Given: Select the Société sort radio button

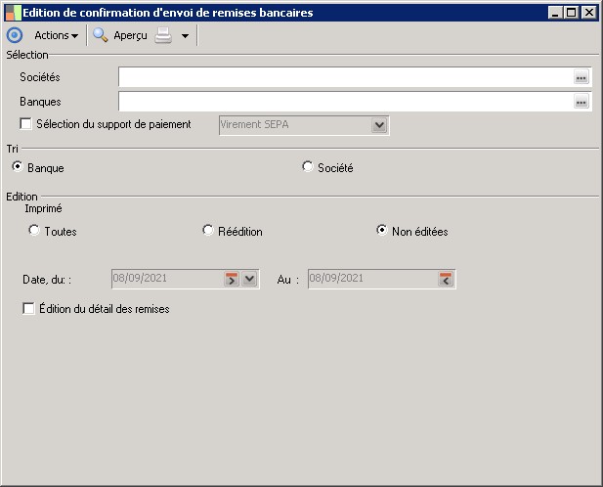Looking at the screenshot, I should [x=308, y=167].
